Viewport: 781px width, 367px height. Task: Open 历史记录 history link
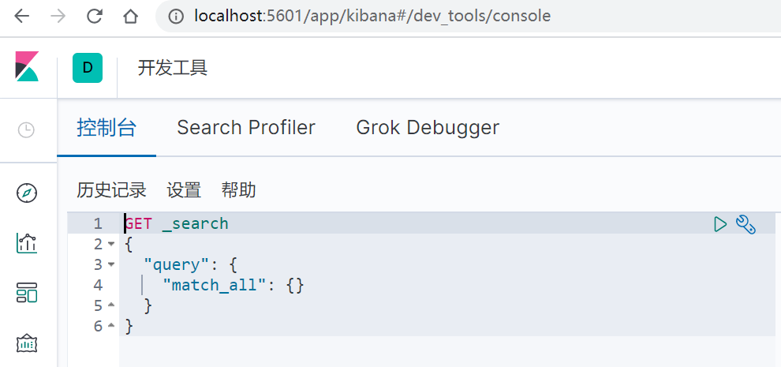coord(111,190)
